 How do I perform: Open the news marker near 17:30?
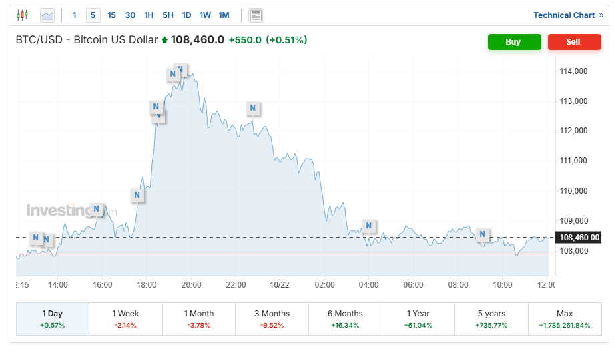(137, 196)
